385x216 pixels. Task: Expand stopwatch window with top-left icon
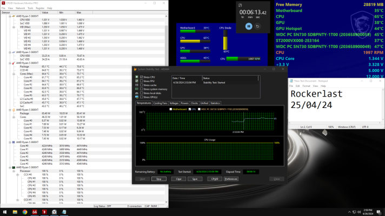click(x=240, y=5)
